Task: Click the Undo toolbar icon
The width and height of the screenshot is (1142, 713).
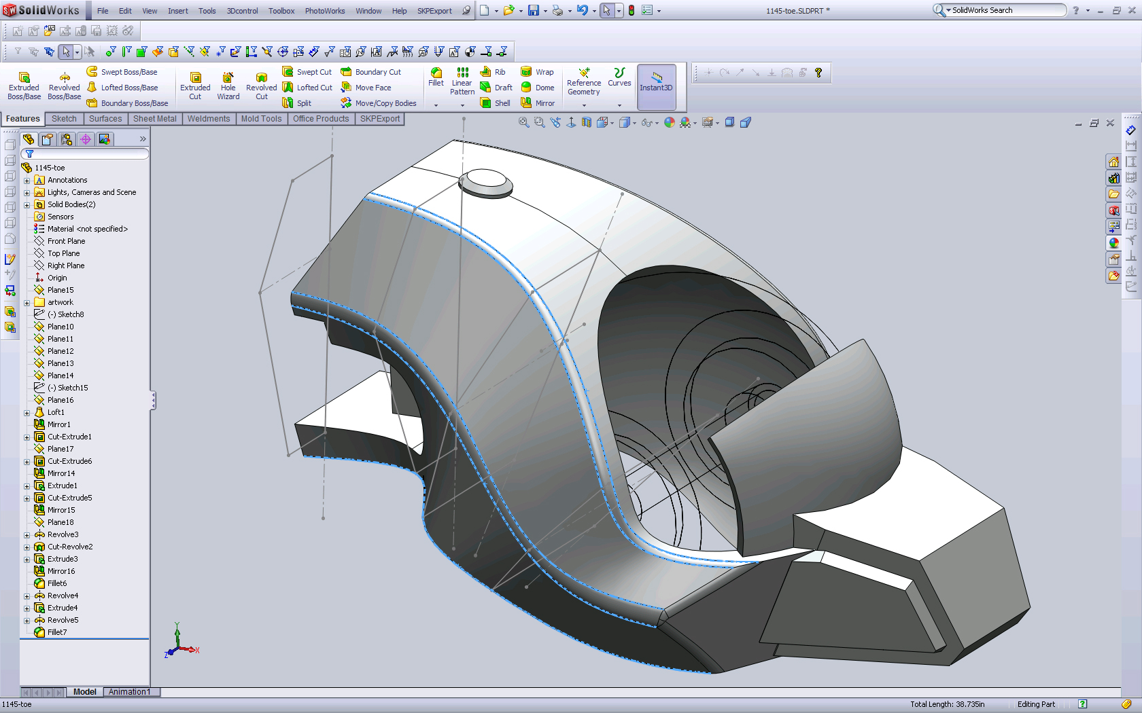Action: tap(583, 11)
